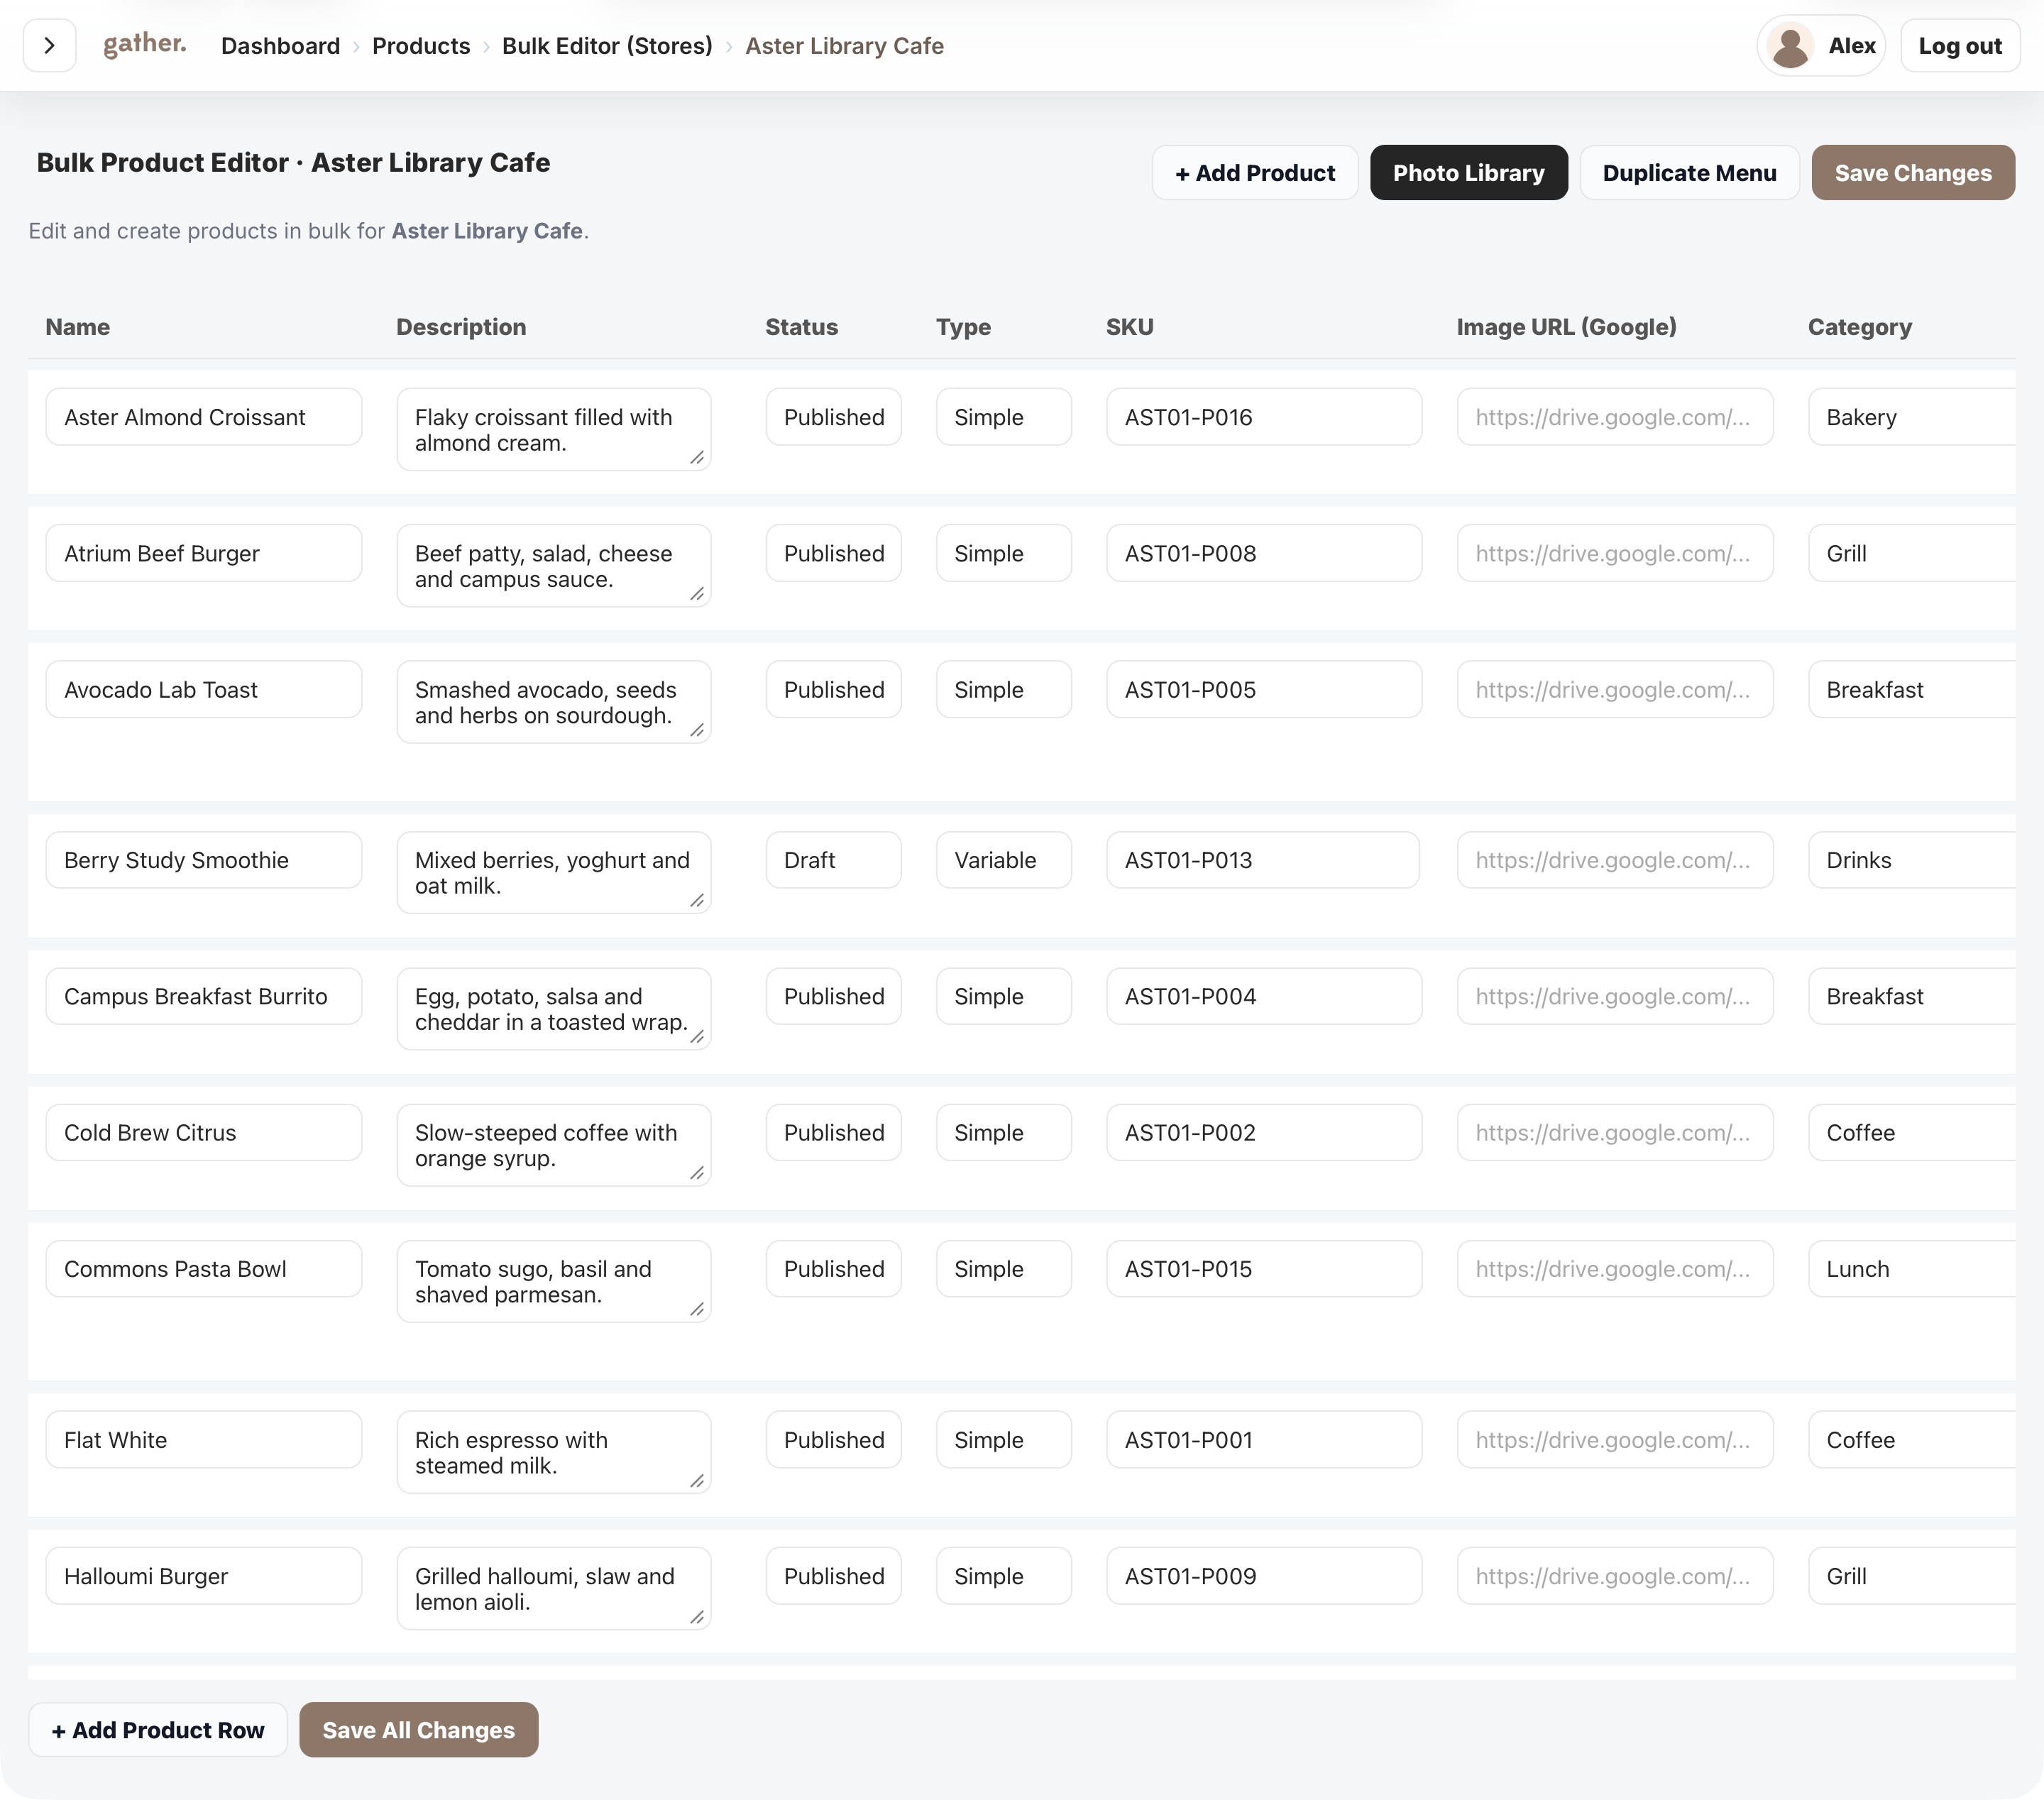Click Save All Changes at bottom
Viewport: 2044px width, 1800px height.
(x=418, y=1730)
